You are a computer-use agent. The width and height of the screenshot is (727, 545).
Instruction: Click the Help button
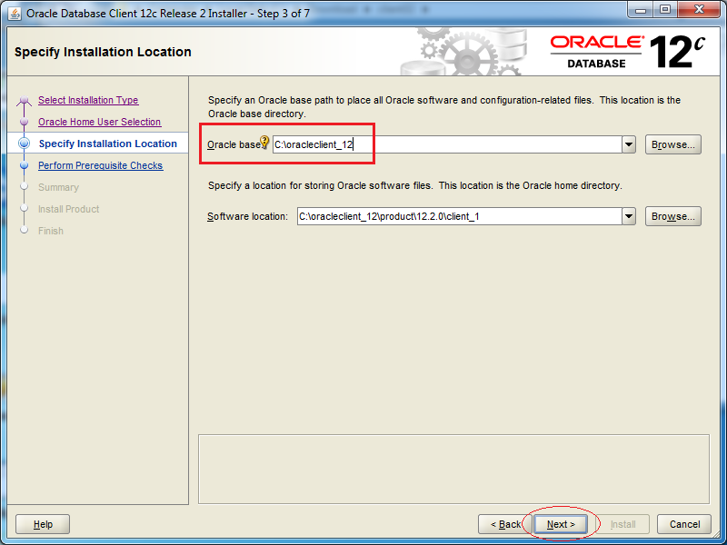[x=43, y=524]
